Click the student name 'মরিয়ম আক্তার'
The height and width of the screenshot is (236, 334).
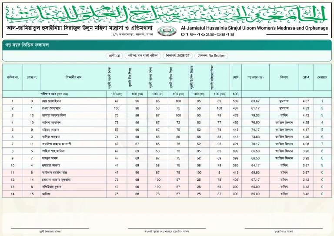pos(51,130)
